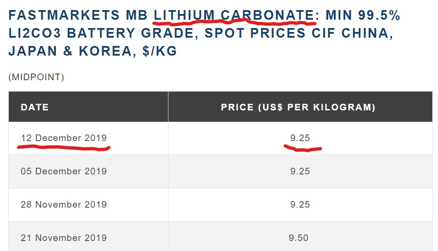
Task: Click the underlined LITHIUM CARBONATE heading text
Action: (x=234, y=16)
